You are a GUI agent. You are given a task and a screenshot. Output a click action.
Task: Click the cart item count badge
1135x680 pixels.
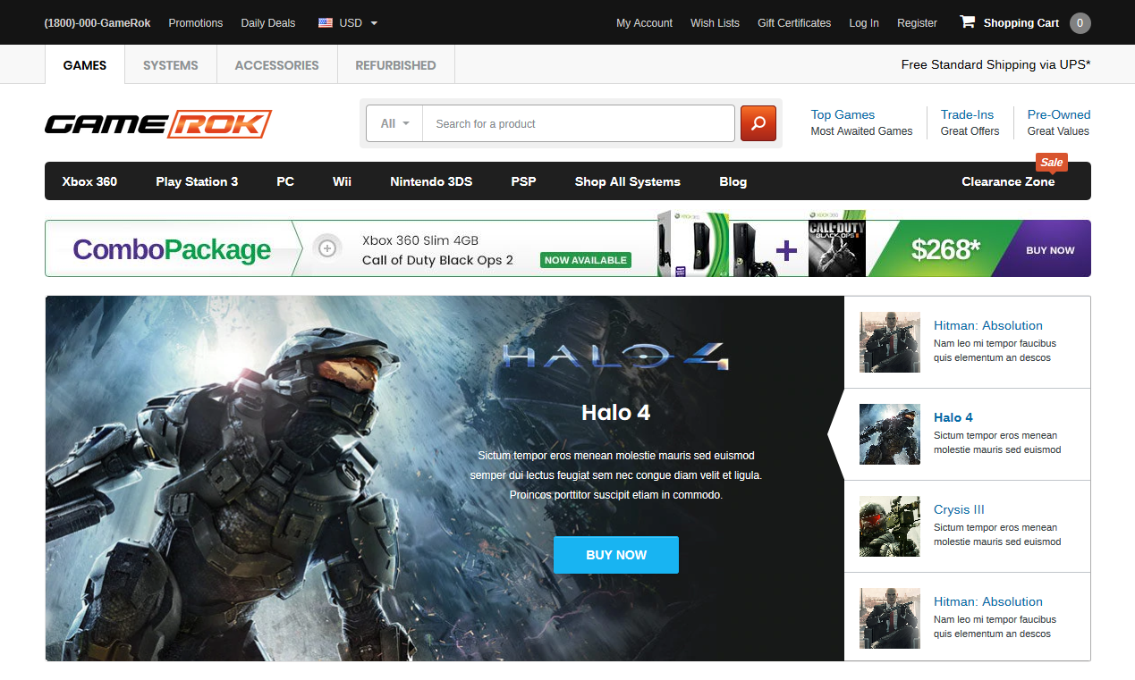(x=1080, y=23)
